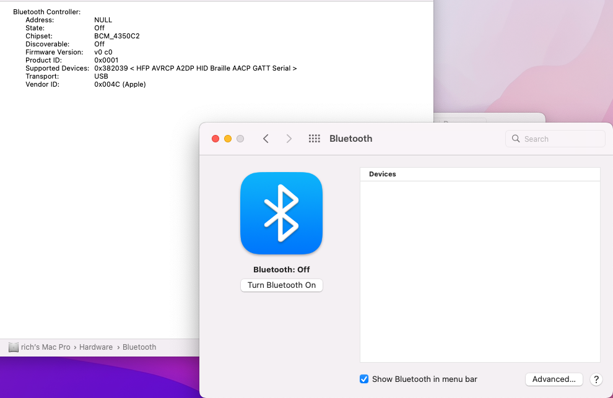Click the Discoverable label in System Information
This screenshot has height=398, width=613.
47,44
